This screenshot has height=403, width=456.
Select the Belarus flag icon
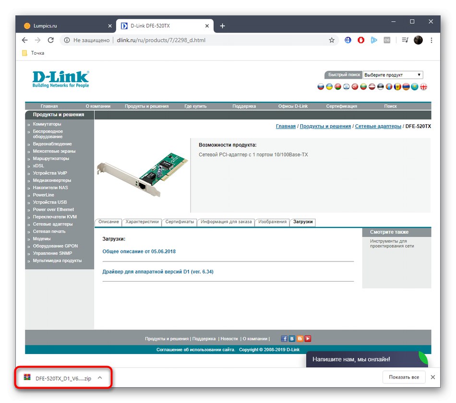(337, 87)
